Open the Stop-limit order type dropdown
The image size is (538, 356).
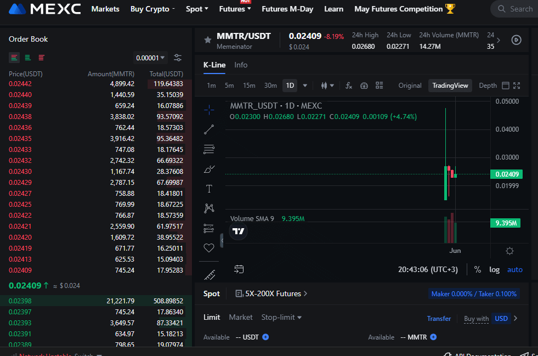tap(281, 317)
